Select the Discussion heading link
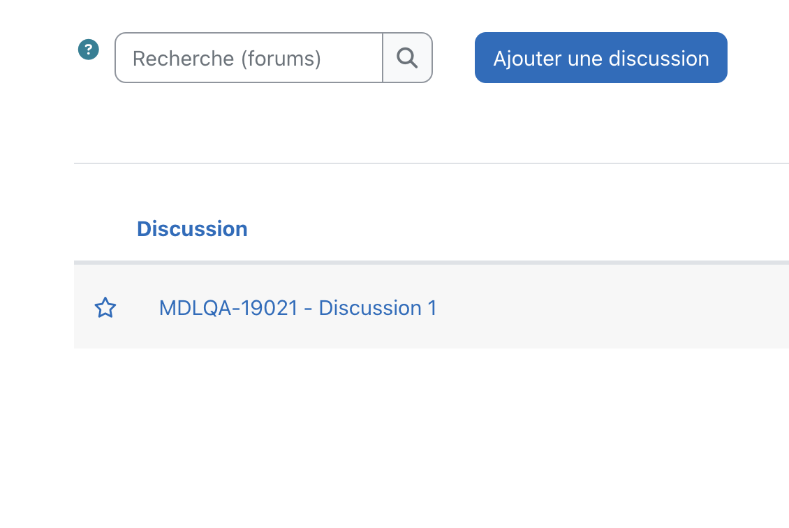The image size is (789, 528). [x=192, y=229]
